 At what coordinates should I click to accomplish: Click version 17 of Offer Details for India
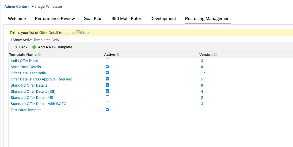pyautogui.click(x=203, y=73)
